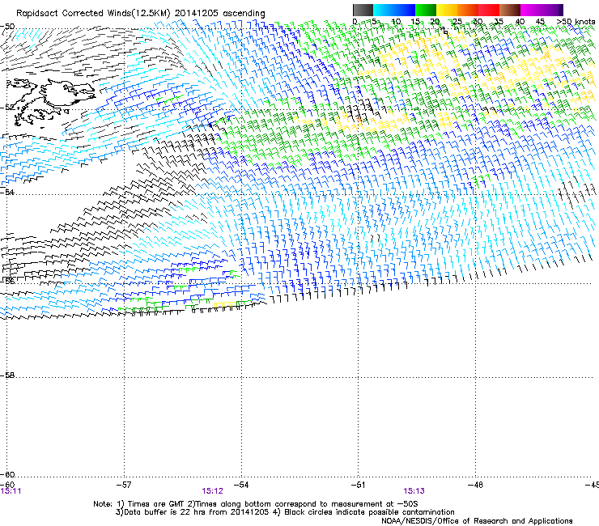Click the Falkland Islands coastline outline

52,101
